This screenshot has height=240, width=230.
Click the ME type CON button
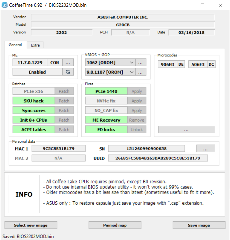click(55, 63)
